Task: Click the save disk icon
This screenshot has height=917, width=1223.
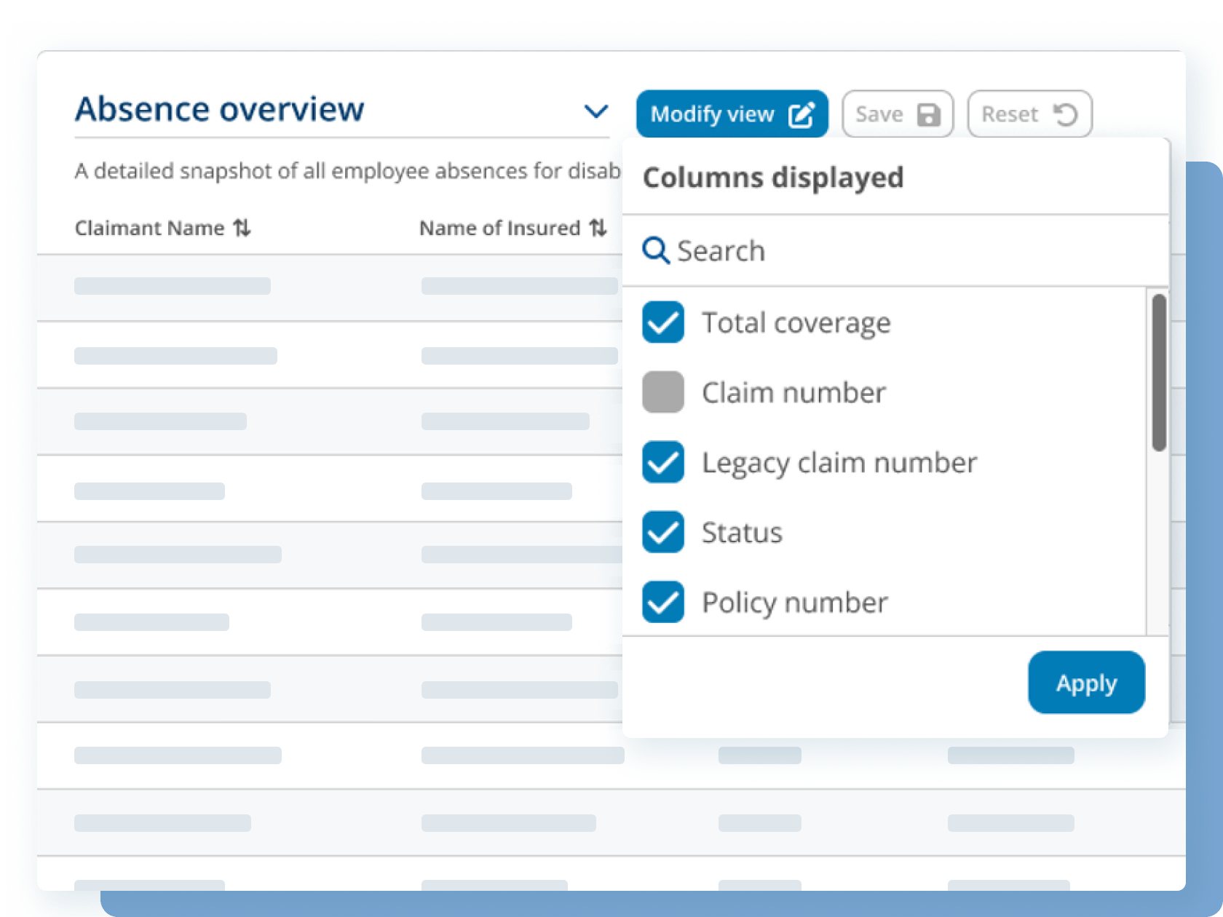Action: coord(927,114)
